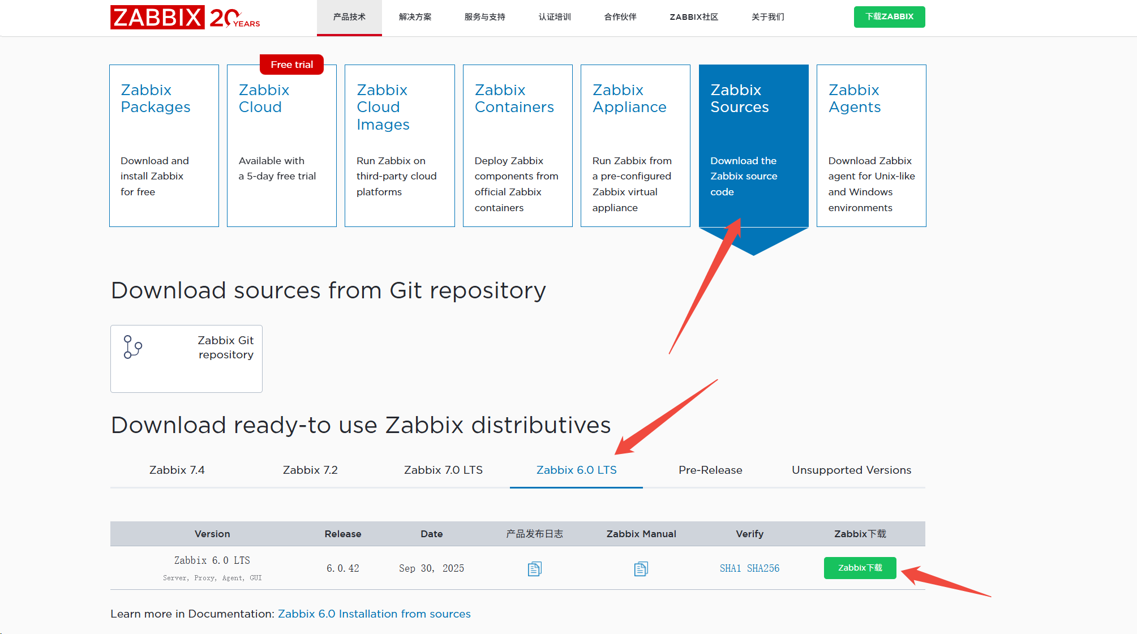Click the Git branch icon
Screen dimensions: 1137x634
coord(133,347)
